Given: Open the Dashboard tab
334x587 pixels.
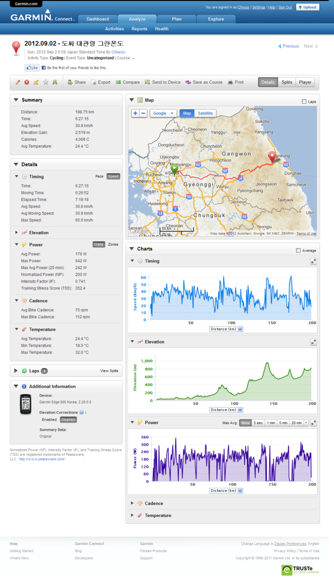Looking at the screenshot, I should [x=98, y=19].
